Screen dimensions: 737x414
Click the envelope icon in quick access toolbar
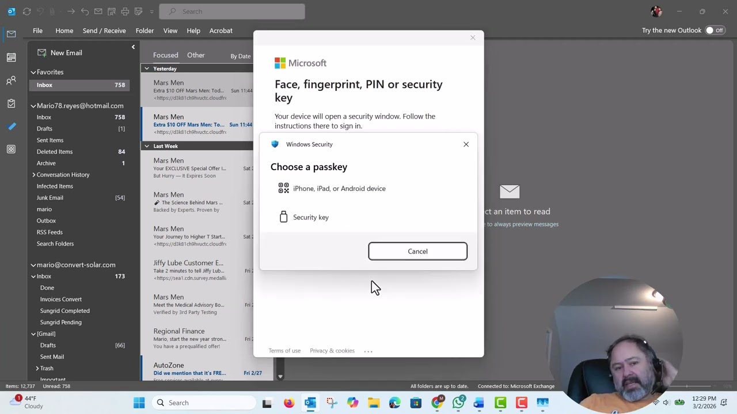click(x=98, y=11)
